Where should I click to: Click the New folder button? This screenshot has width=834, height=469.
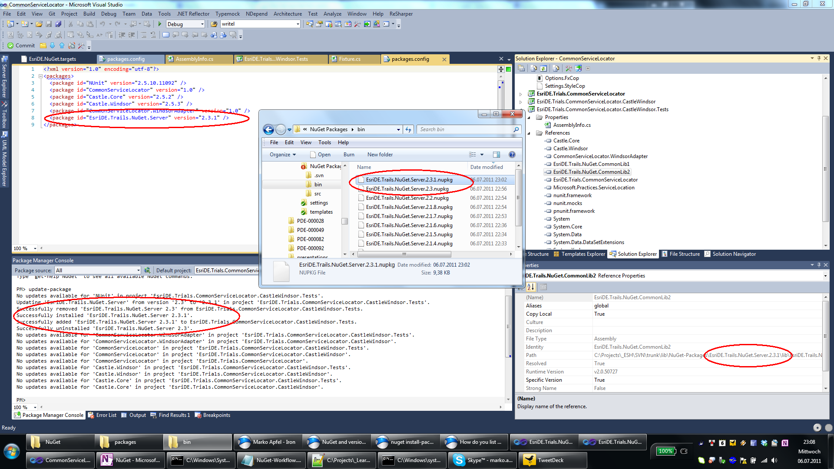pos(380,155)
